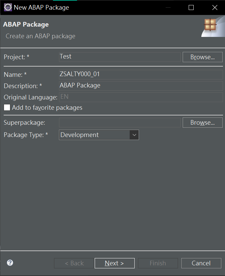Click the greyed-out Finish button

click(x=158, y=263)
